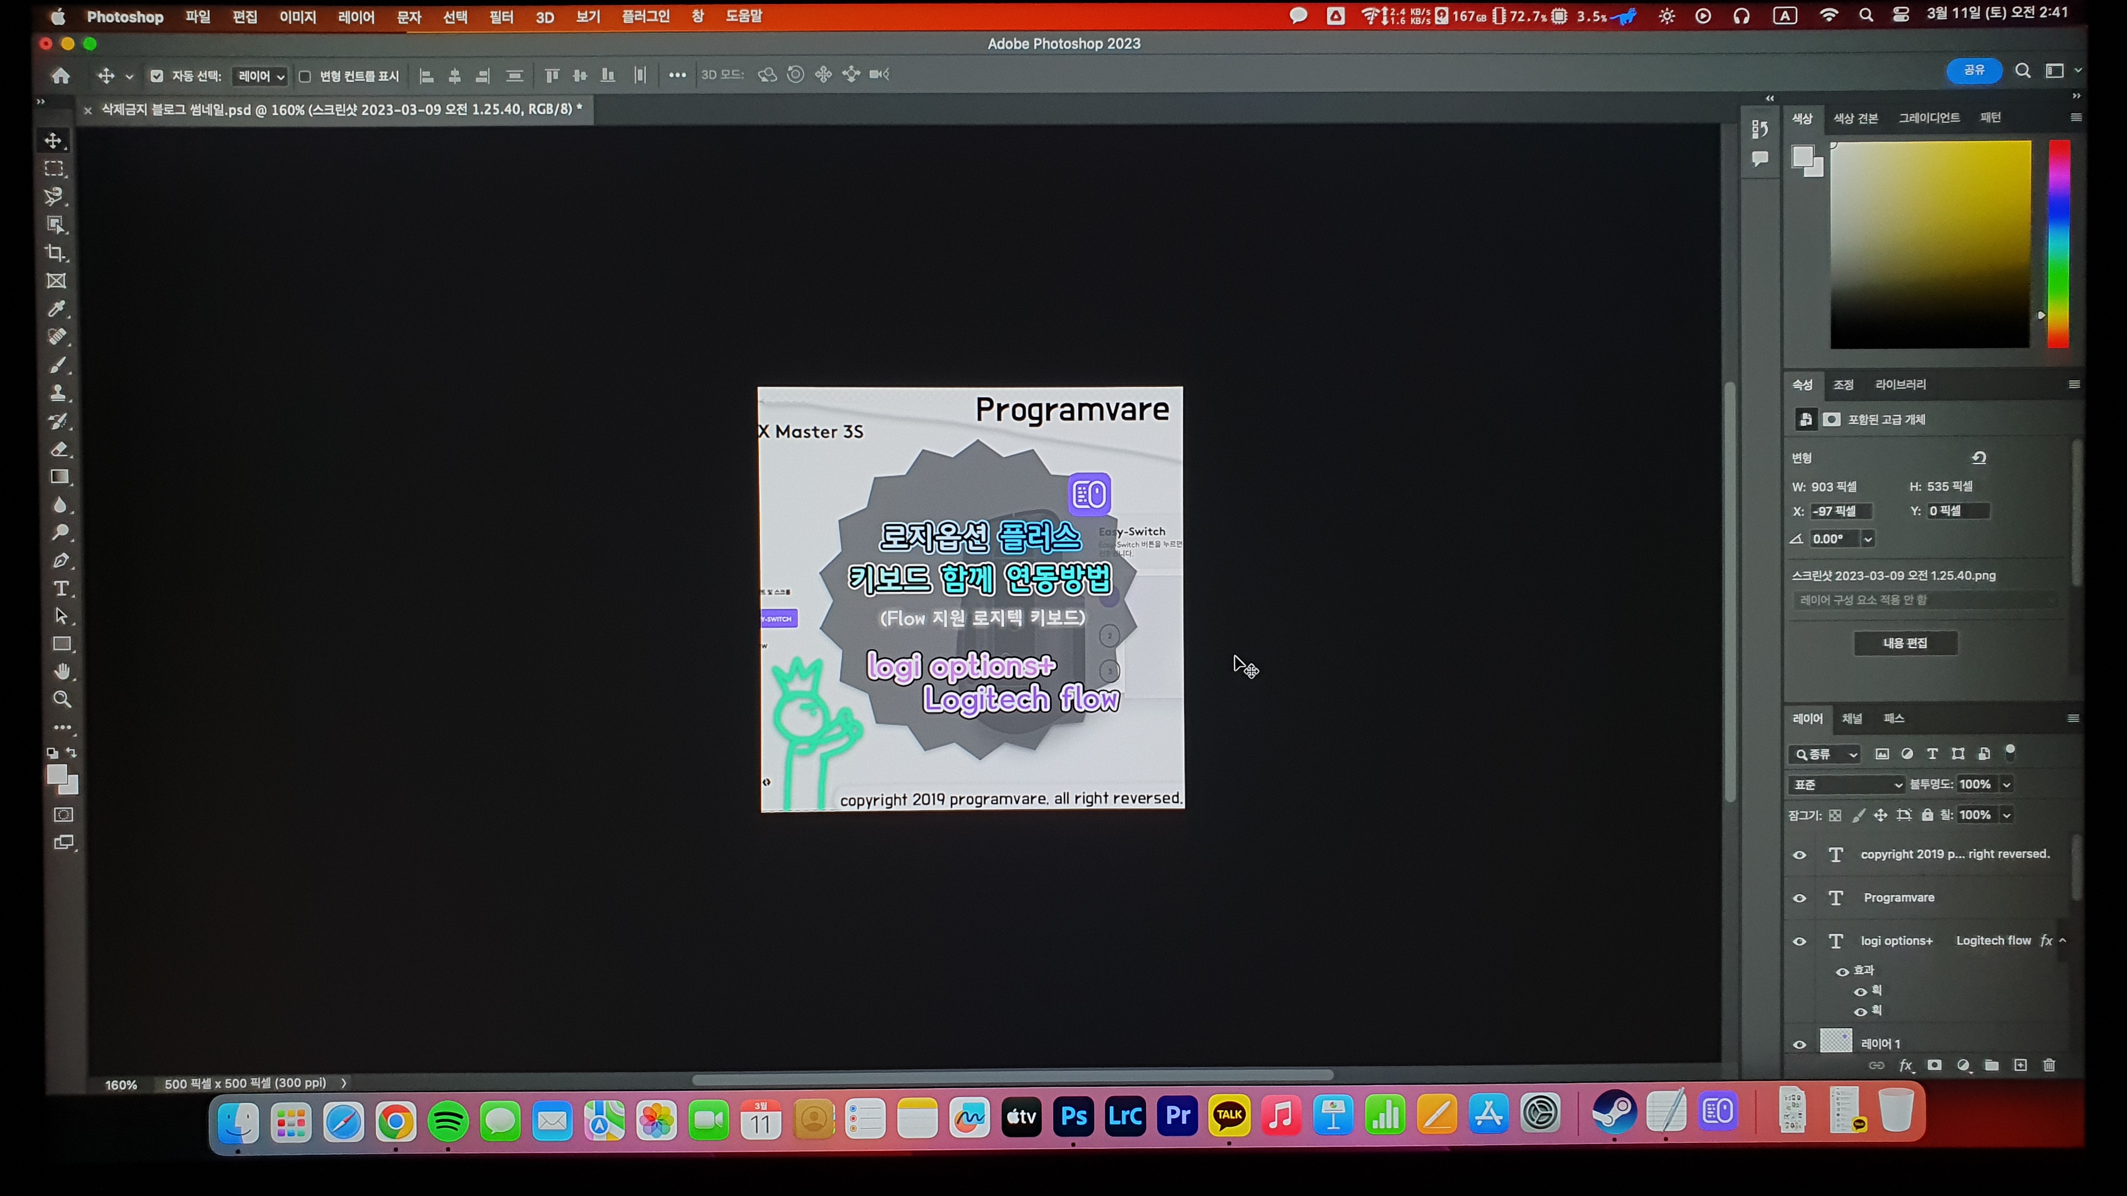The width and height of the screenshot is (2127, 1196).
Task: Open the auto-select target dropdown (레이어)
Action: pyautogui.click(x=261, y=76)
